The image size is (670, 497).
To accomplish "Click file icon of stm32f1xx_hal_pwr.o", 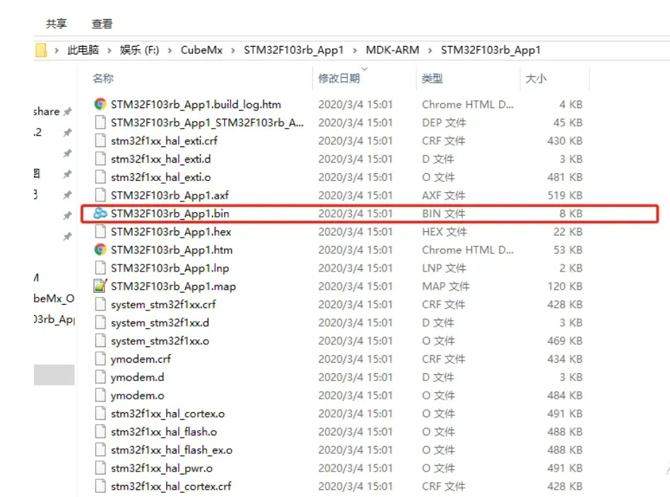I will (100, 468).
